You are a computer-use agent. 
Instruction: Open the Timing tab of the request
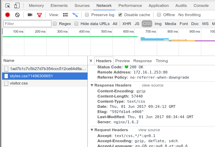coord(162,61)
